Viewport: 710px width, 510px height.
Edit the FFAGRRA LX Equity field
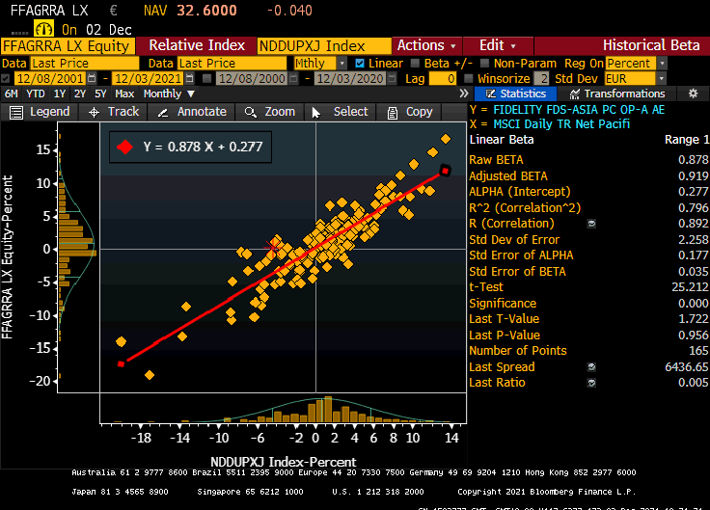67,45
